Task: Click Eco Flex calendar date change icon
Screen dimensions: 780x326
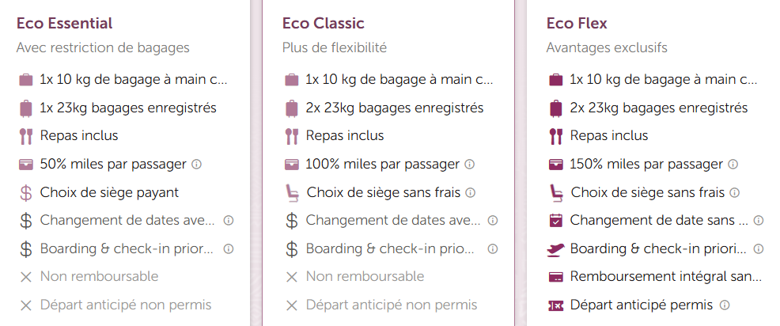Action: 555,220
